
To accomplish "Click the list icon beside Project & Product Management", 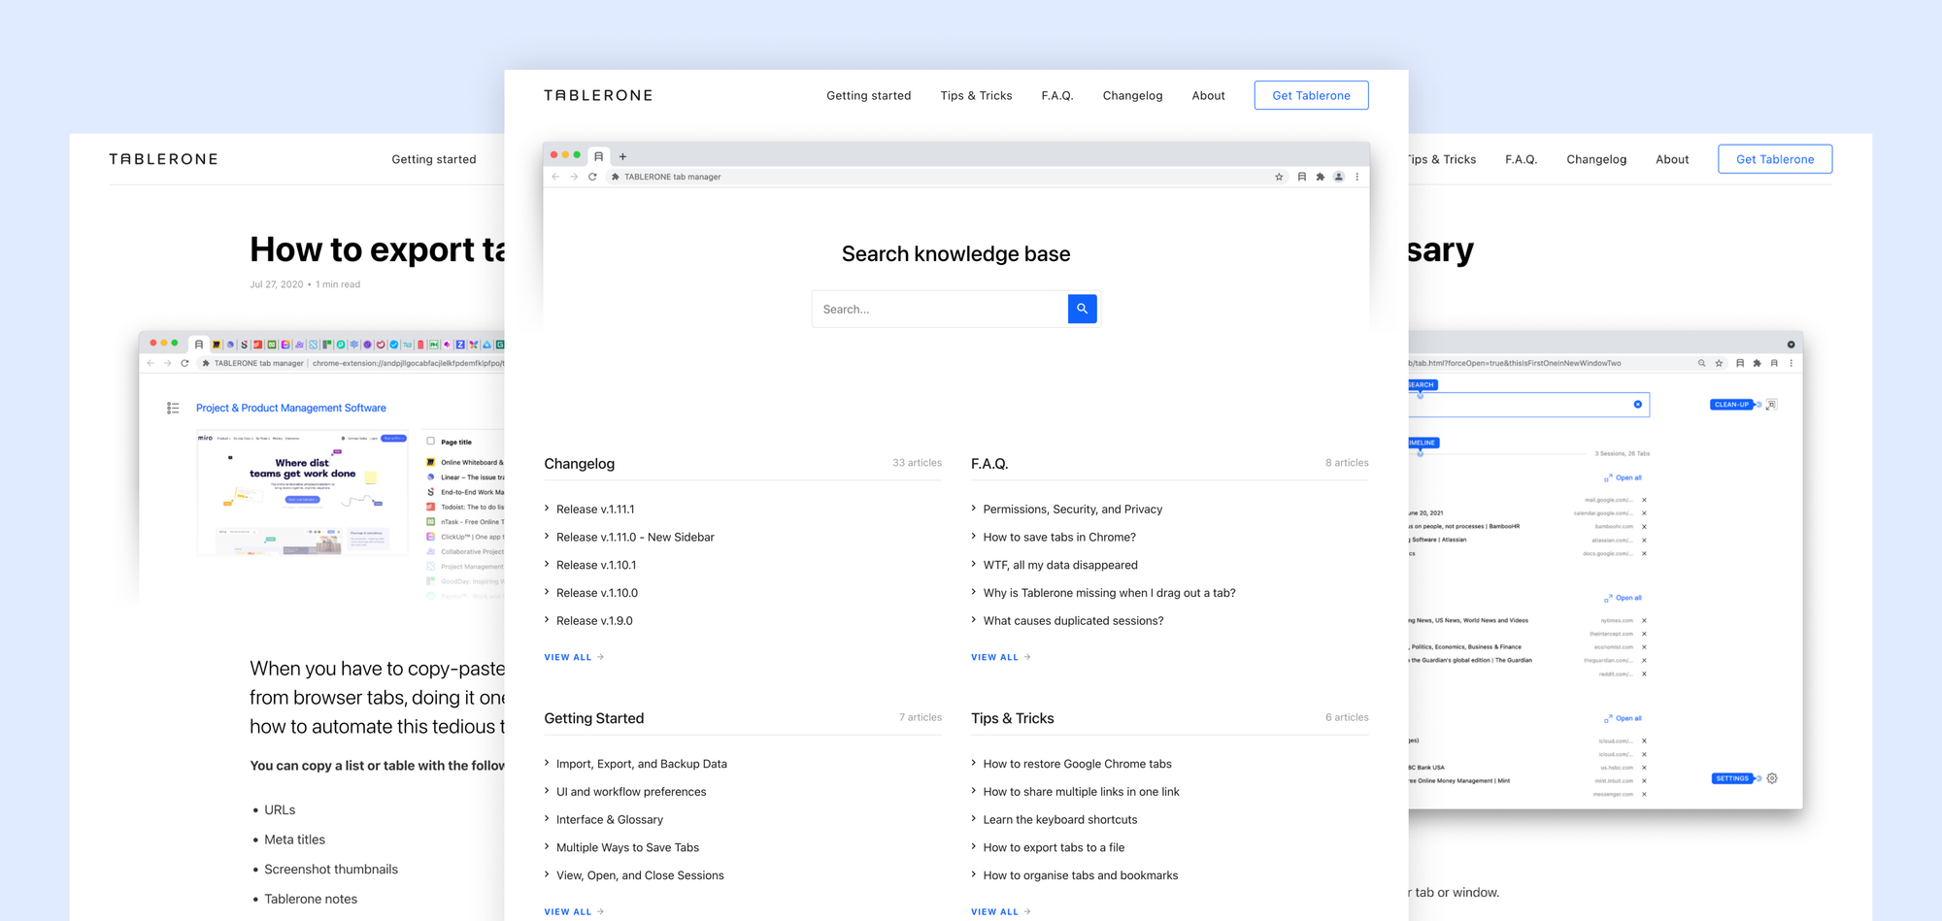I will click(173, 409).
